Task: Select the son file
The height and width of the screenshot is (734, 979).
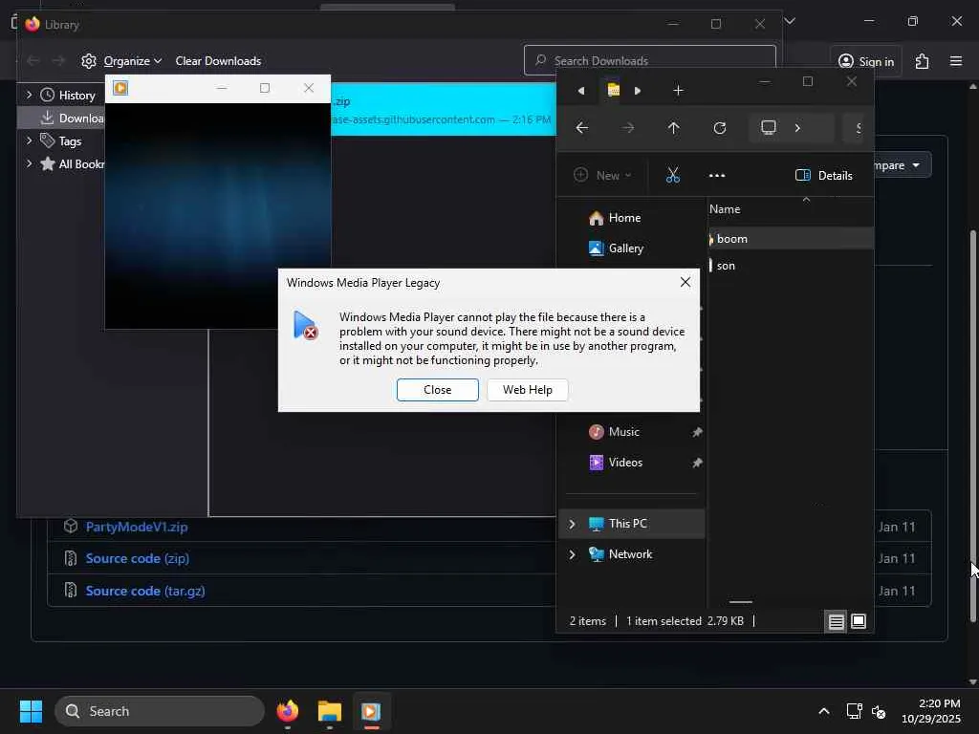Action: pos(791,266)
